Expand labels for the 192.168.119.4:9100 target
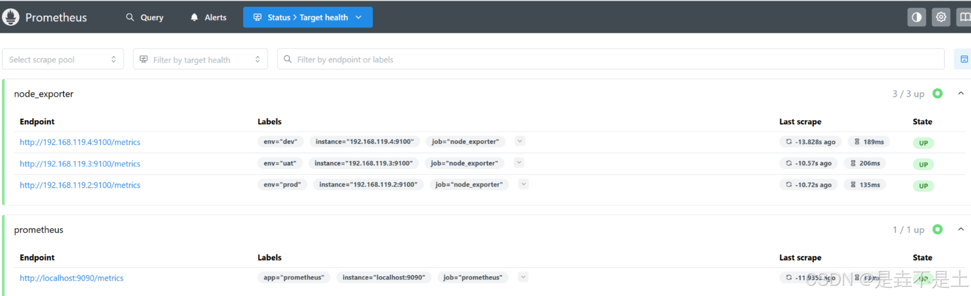 [520, 141]
